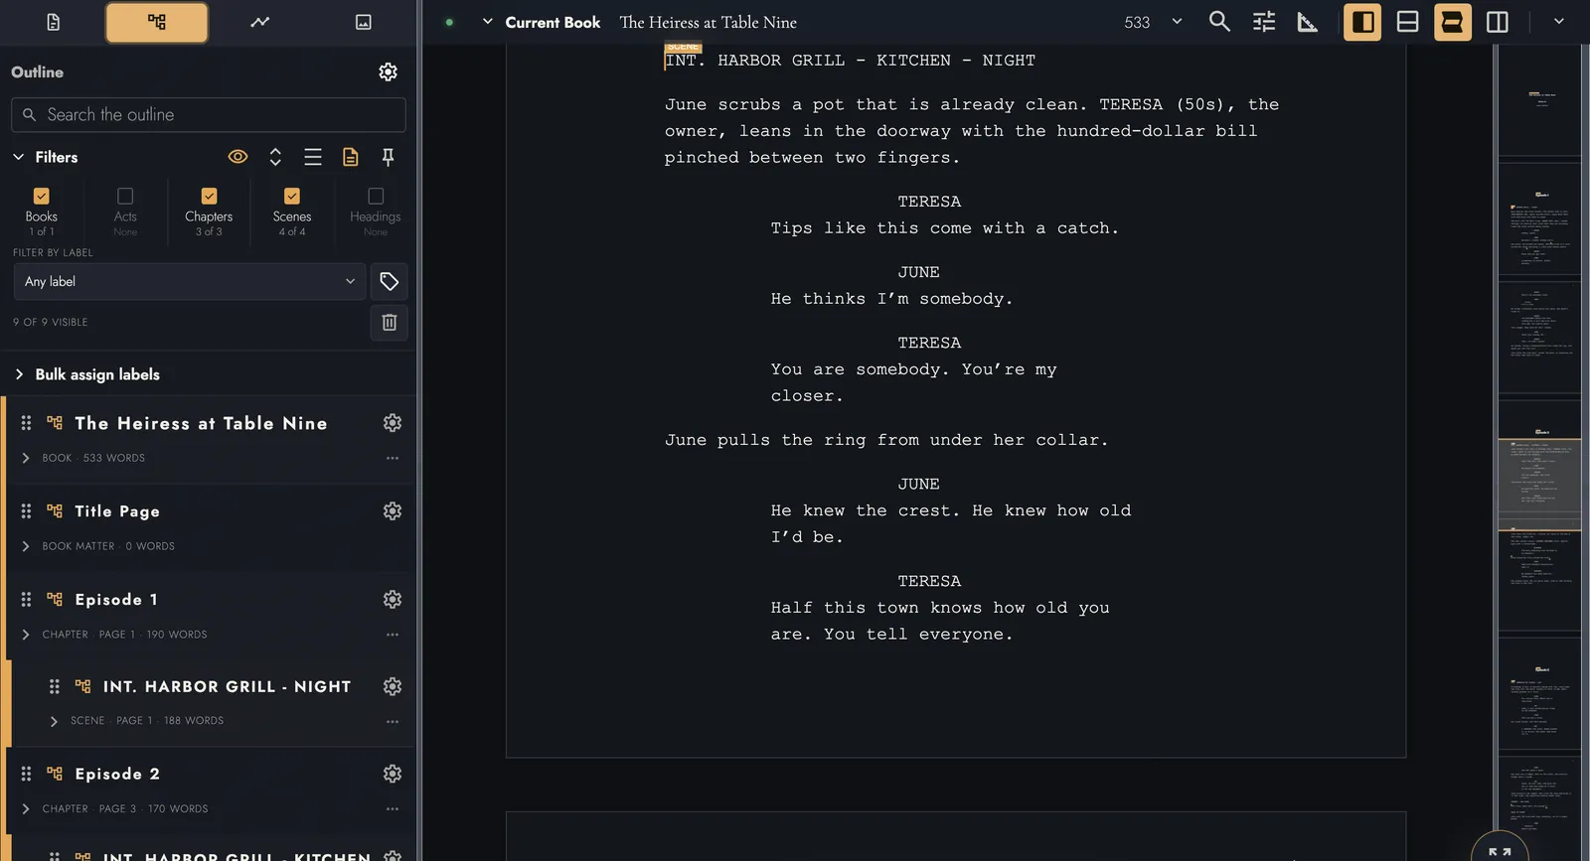Pin the filters with the pin icon
1590x861 pixels.
click(x=389, y=157)
